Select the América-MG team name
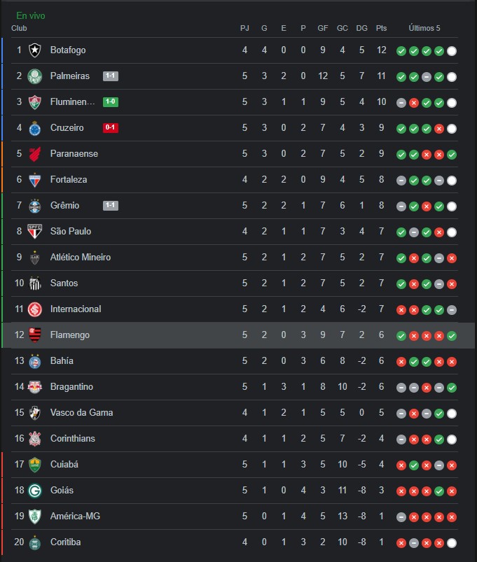Screen dimensions: 477x562 (x=75, y=516)
